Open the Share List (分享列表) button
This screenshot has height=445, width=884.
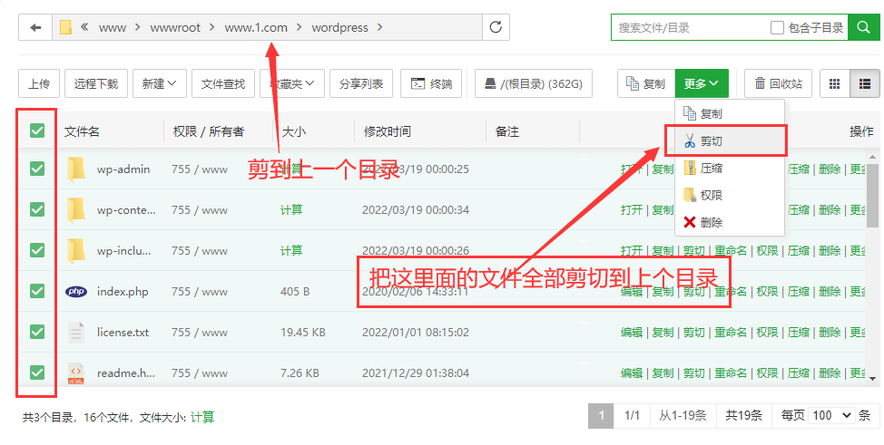point(361,84)
